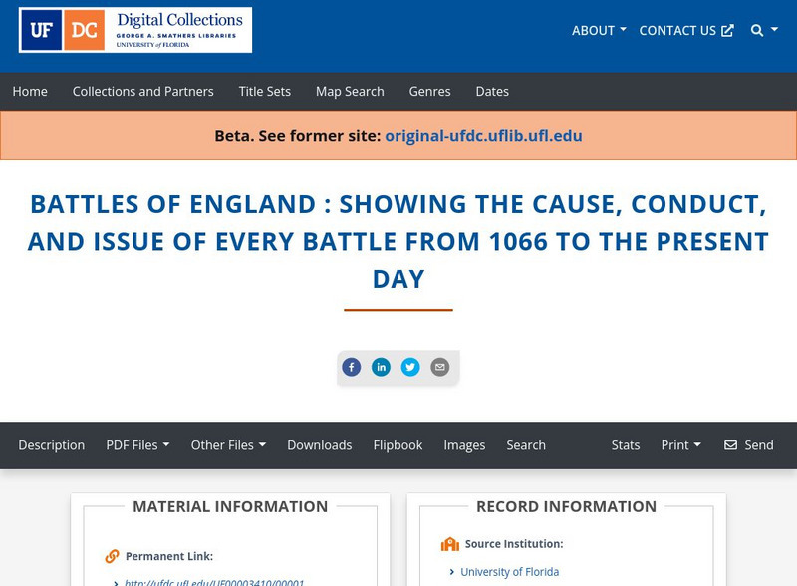Open the Other Files dropdown
Screen dimensions: 797x586
click(x=228, y=445)
